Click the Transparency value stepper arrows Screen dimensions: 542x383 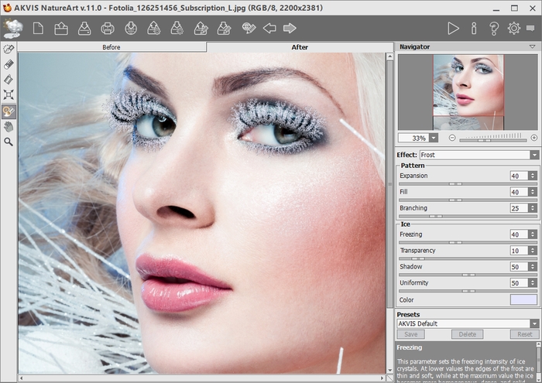pyautogui.click(x=533, y=251)
